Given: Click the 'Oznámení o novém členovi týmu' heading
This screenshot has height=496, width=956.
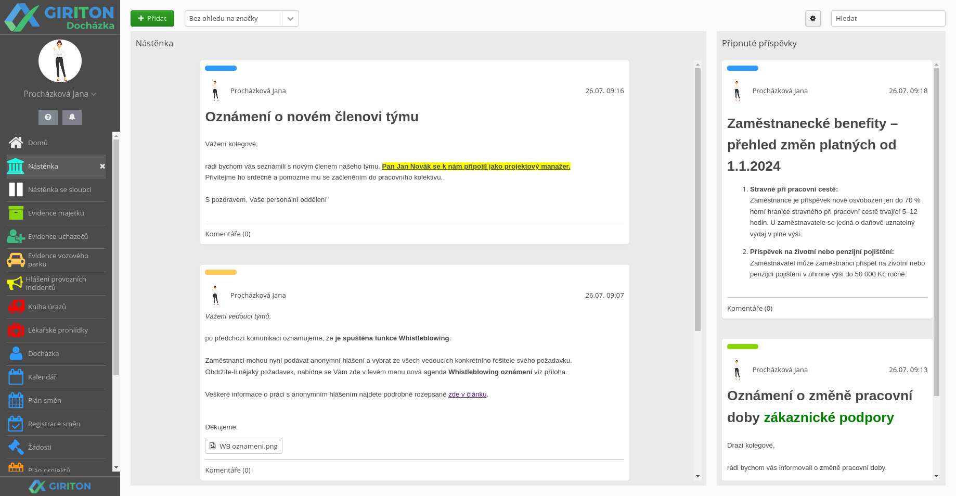Looking at the screenshot, I should (x=312, y=117).
